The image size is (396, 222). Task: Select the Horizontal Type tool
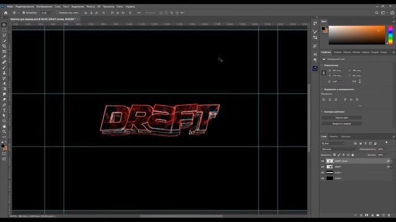pyautogui.click(x=4, y=110)
